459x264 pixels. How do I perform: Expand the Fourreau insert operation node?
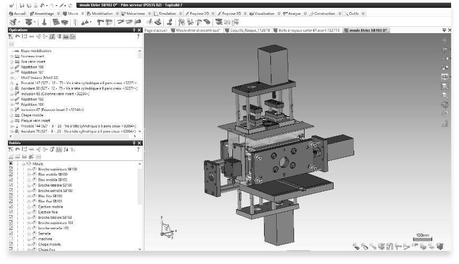[x=12, y=56]
